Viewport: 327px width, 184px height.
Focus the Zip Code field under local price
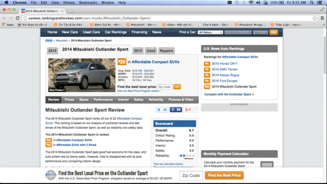(165, 87)
